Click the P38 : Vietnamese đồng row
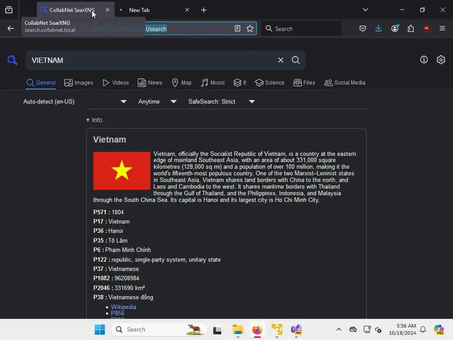 (x=123, y=297)
